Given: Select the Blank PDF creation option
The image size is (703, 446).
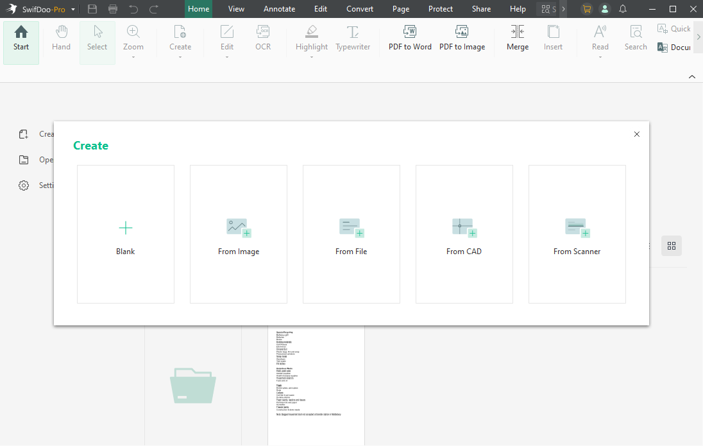Looking at the screenshot, I should 126,234.
